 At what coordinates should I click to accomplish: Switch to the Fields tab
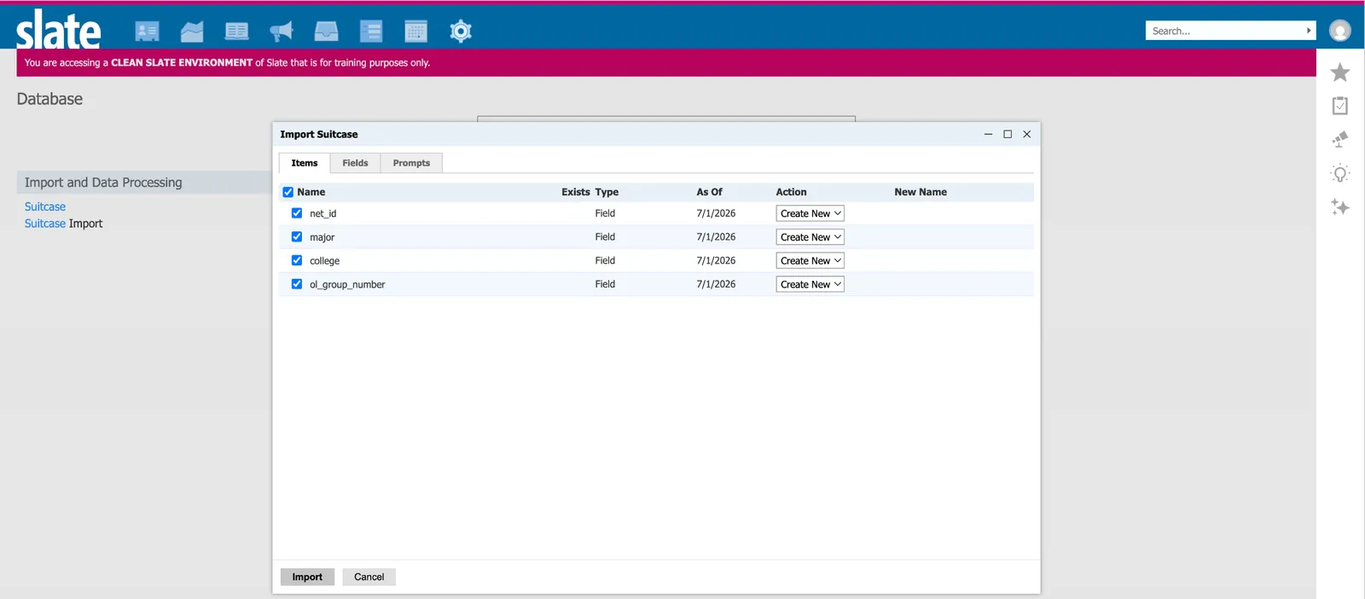coord(355,163)
